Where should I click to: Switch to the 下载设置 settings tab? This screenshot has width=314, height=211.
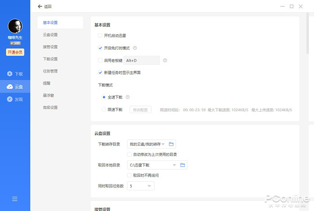pos(50,59)
